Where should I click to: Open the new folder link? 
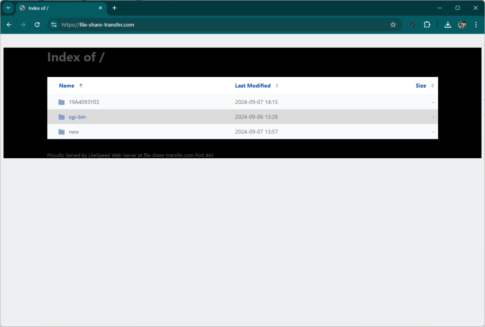[74, 132]
